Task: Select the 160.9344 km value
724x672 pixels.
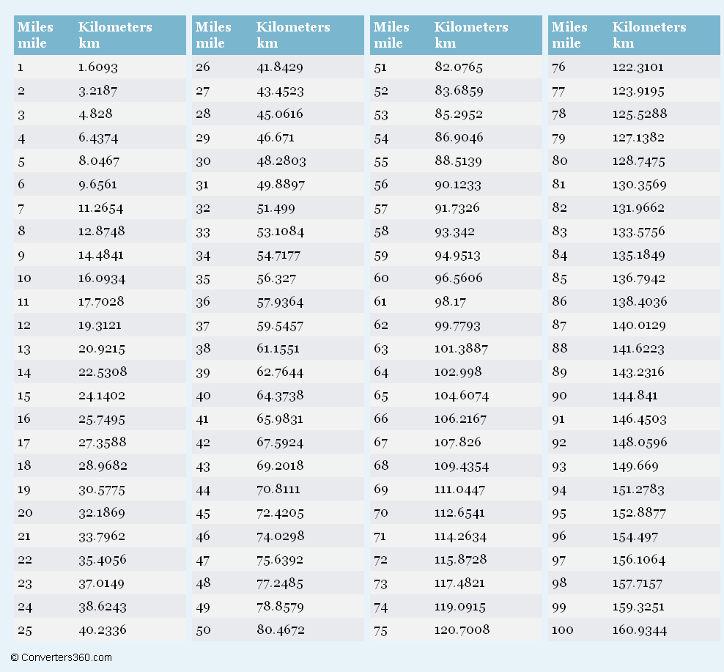Action: tap(640, 630)
